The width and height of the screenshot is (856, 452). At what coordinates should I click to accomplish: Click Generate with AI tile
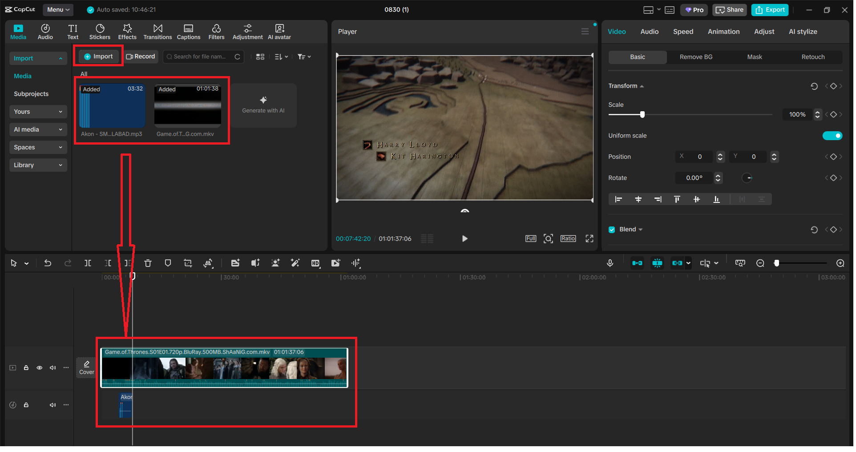[263, 105]
